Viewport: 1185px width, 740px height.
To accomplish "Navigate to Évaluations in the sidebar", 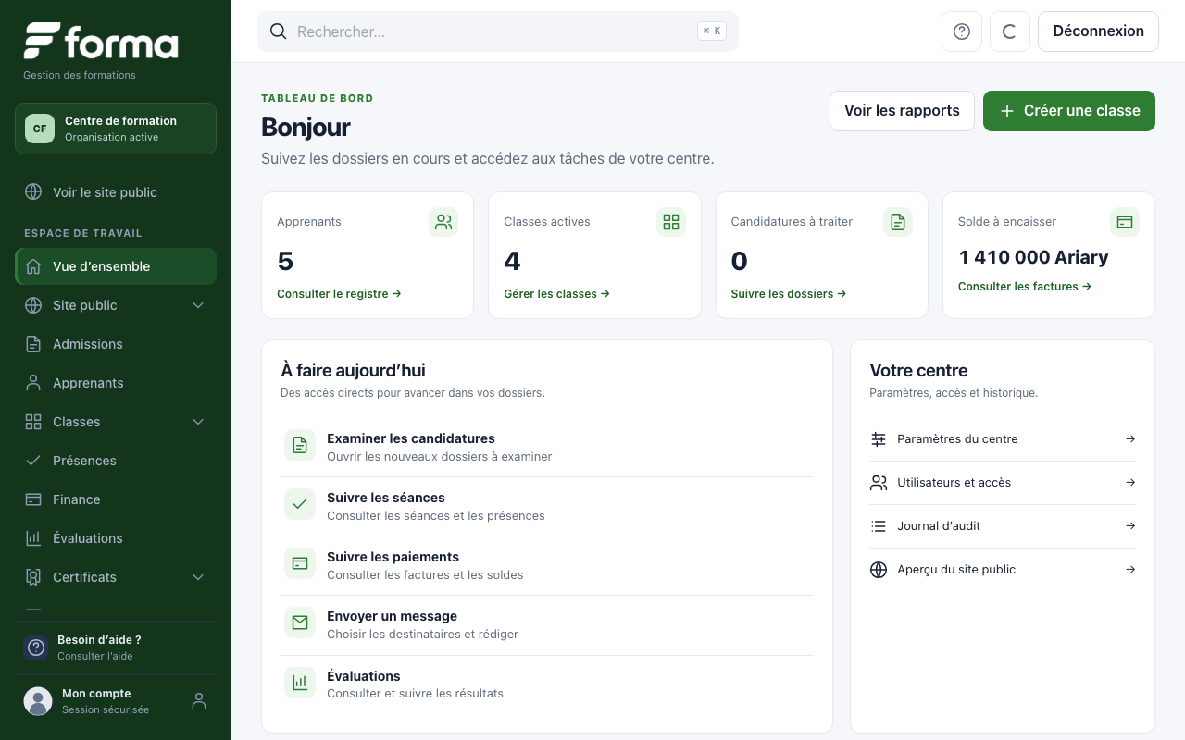I will point(116,538).
